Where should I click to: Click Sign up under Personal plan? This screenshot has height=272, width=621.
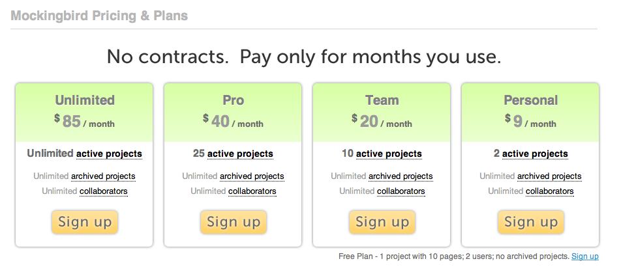coord(531,222)
